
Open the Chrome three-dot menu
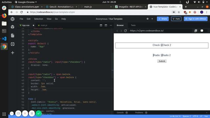coord(207,12)
